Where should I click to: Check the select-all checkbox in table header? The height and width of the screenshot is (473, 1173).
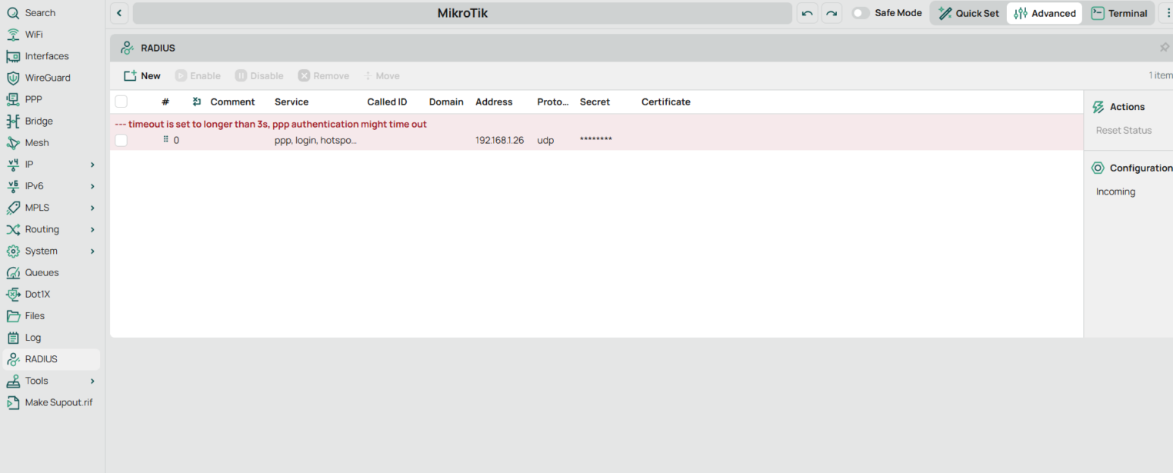pos(121,102)
